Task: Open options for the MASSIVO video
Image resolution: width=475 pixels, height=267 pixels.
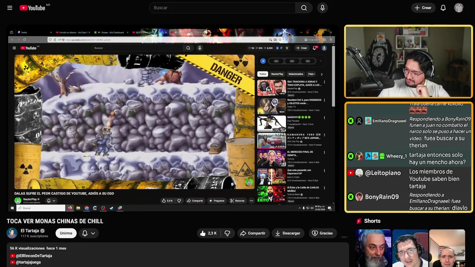Action: point(324,118)
